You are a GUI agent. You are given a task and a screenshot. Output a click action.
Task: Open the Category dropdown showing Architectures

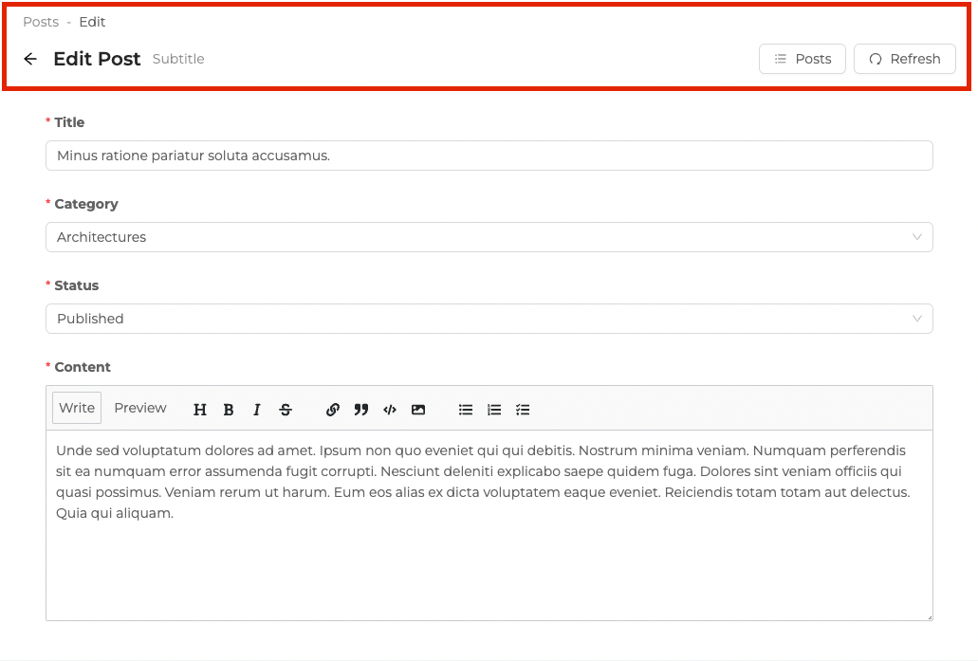(489, 237)
